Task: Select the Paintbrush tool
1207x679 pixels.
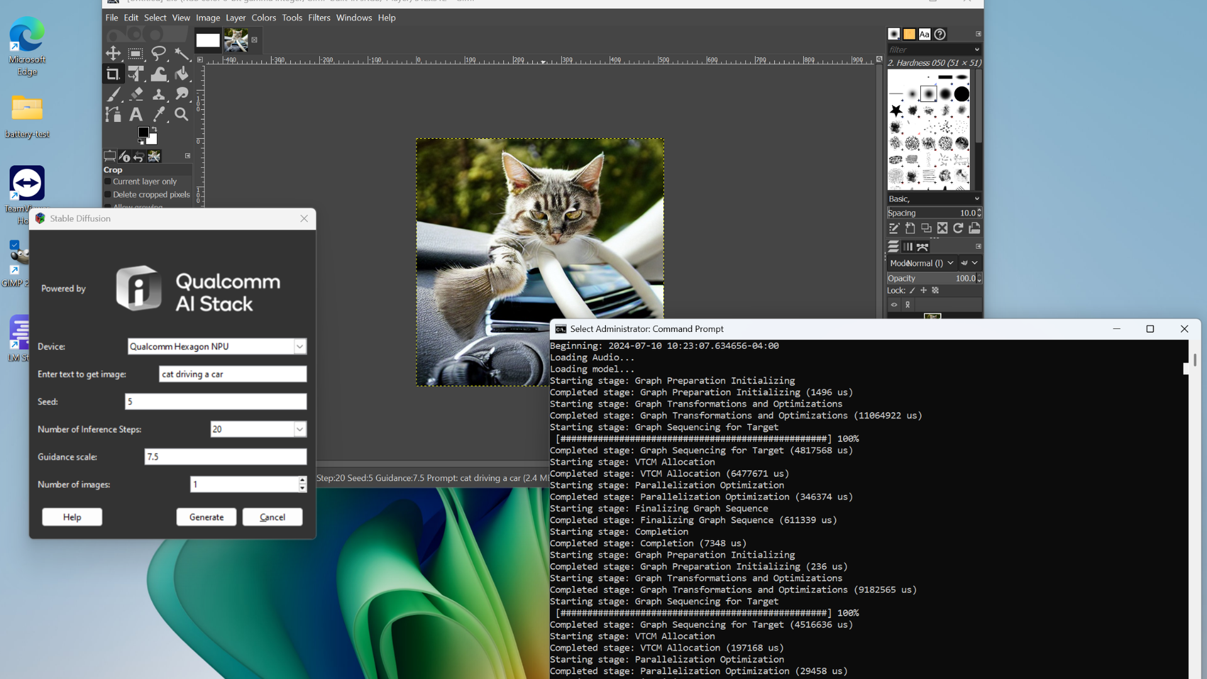Action: [114, 94]
